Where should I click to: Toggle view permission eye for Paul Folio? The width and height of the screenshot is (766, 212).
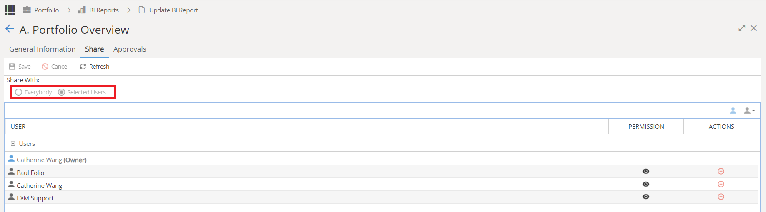point(646,171)
